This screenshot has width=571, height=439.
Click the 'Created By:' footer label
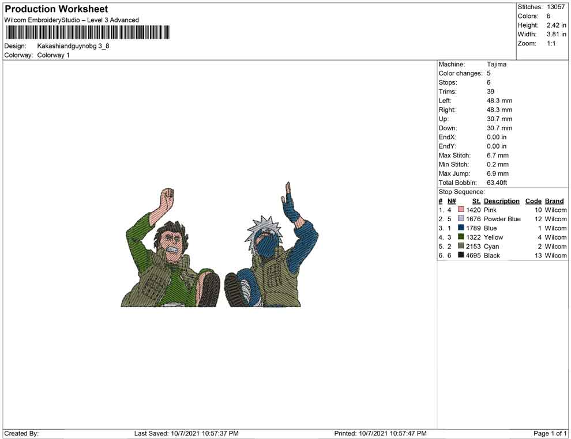coord(21,433)
